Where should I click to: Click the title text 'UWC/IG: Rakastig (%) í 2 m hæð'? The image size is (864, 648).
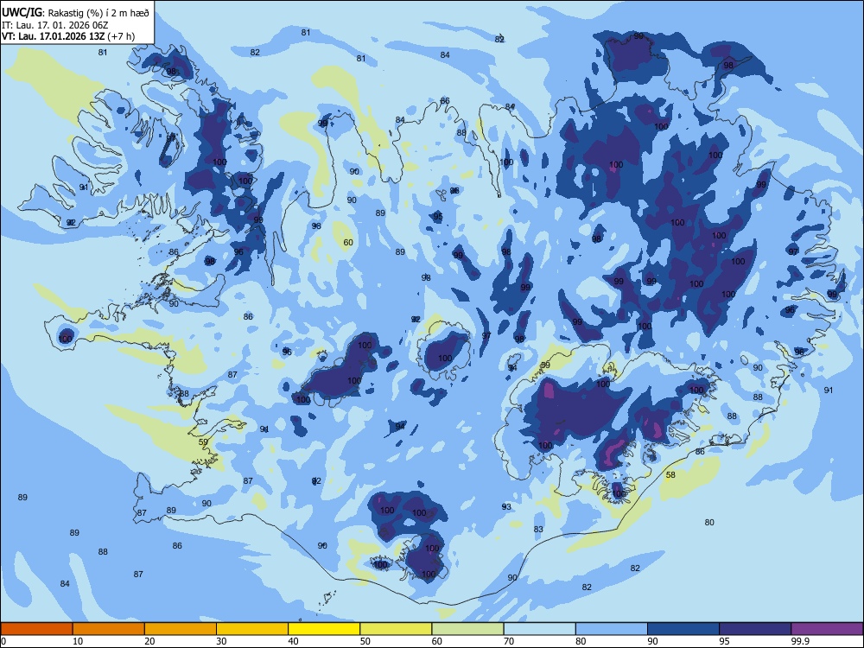[x=75, y=12]
